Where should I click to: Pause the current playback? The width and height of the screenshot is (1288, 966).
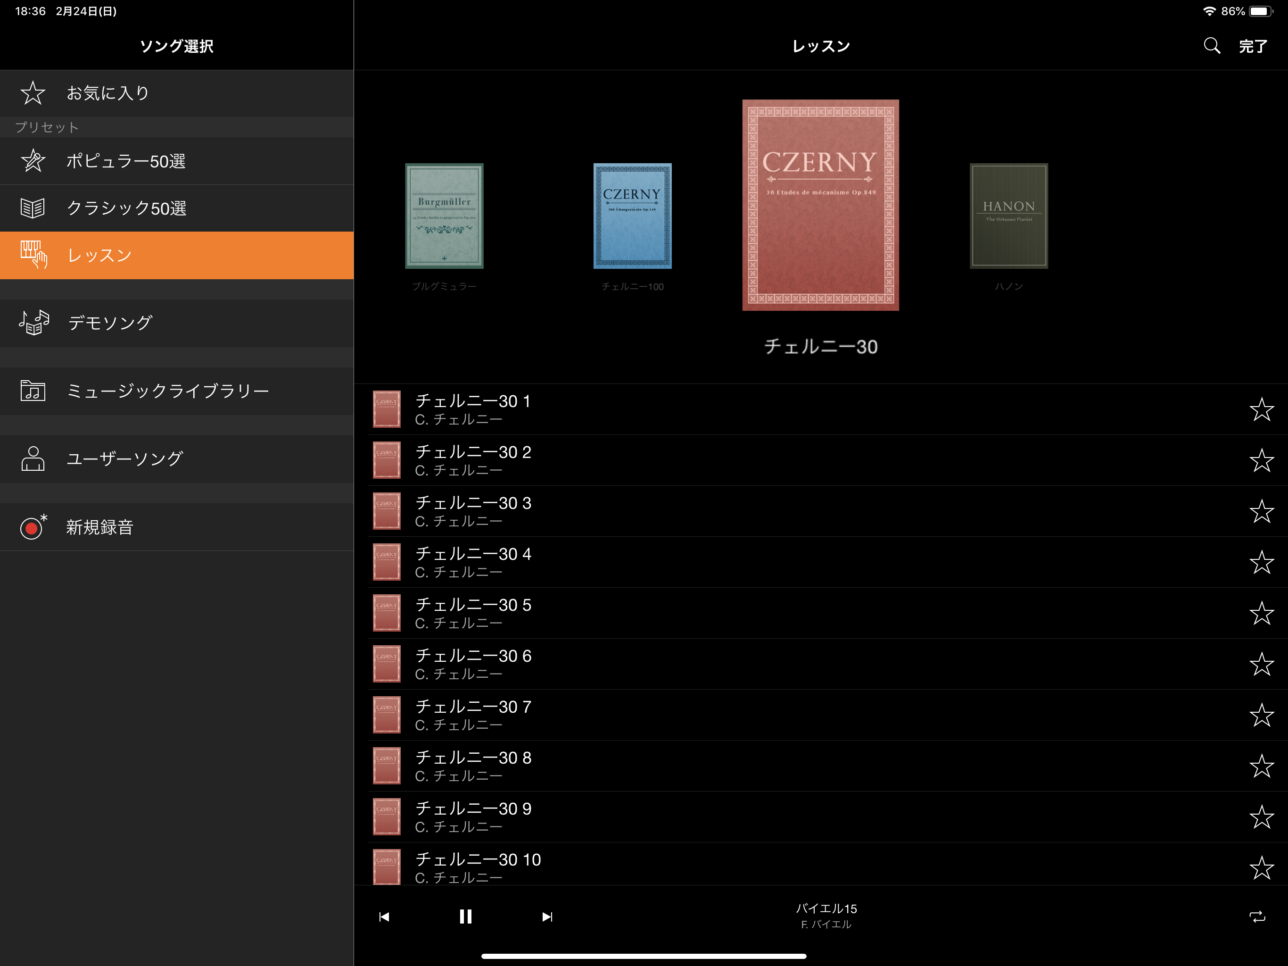[x=465, y=916]
